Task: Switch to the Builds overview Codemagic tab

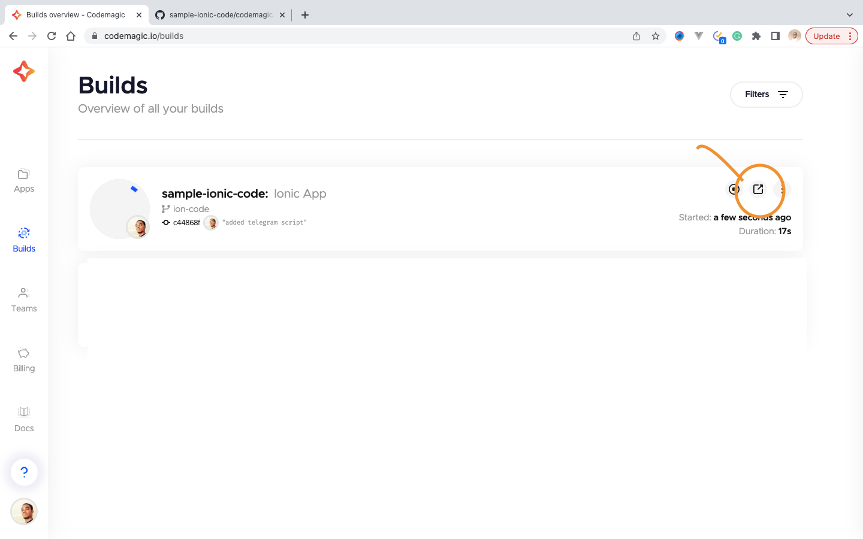Action: coord(76,14)
